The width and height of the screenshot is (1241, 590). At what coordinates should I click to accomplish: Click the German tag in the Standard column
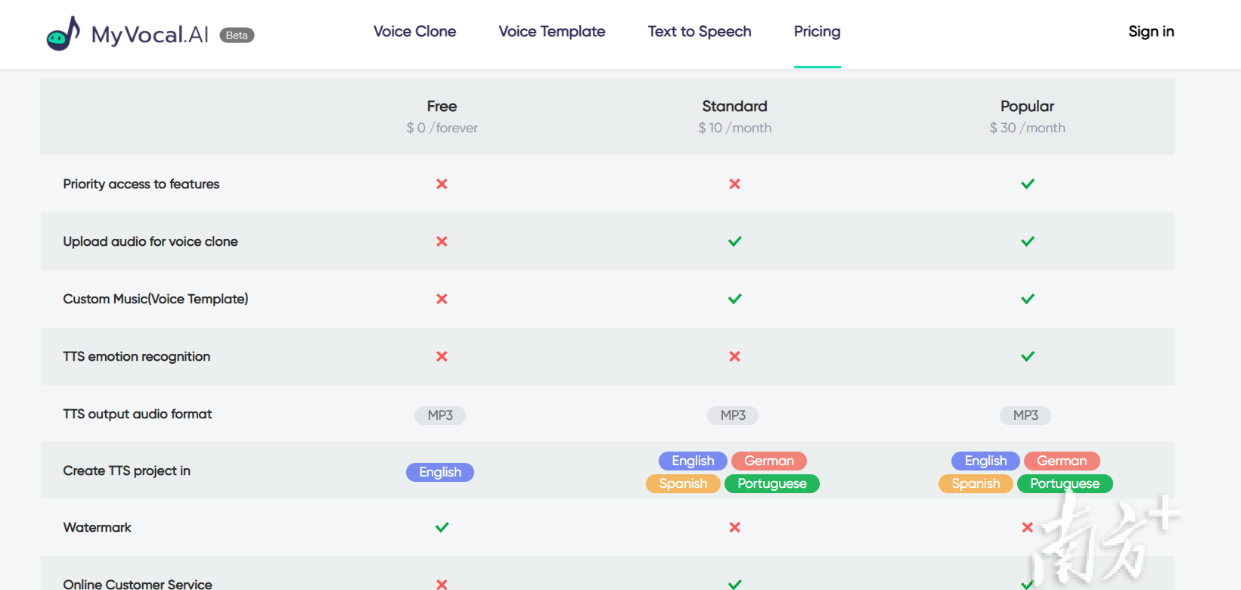(768, 461)
